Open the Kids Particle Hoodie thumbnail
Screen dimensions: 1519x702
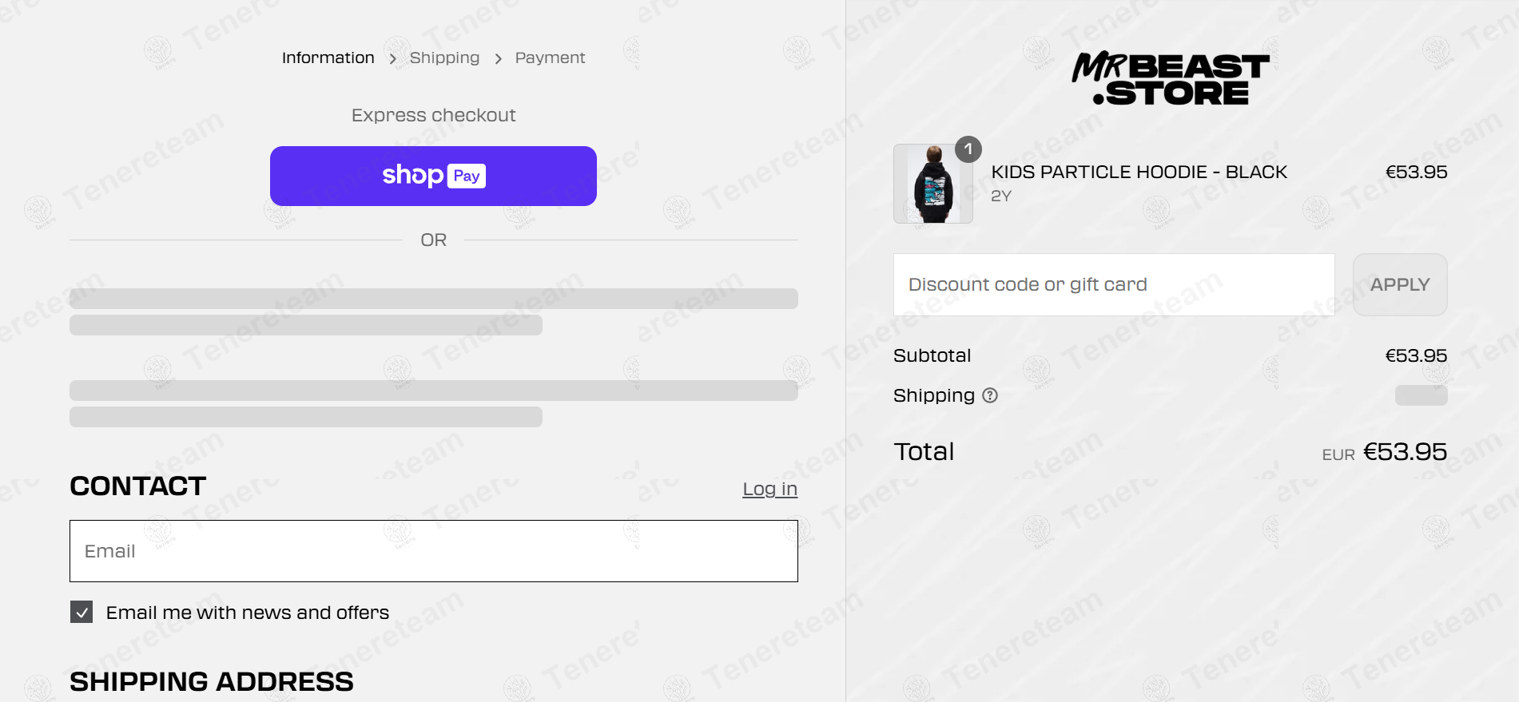click(932, 184)
